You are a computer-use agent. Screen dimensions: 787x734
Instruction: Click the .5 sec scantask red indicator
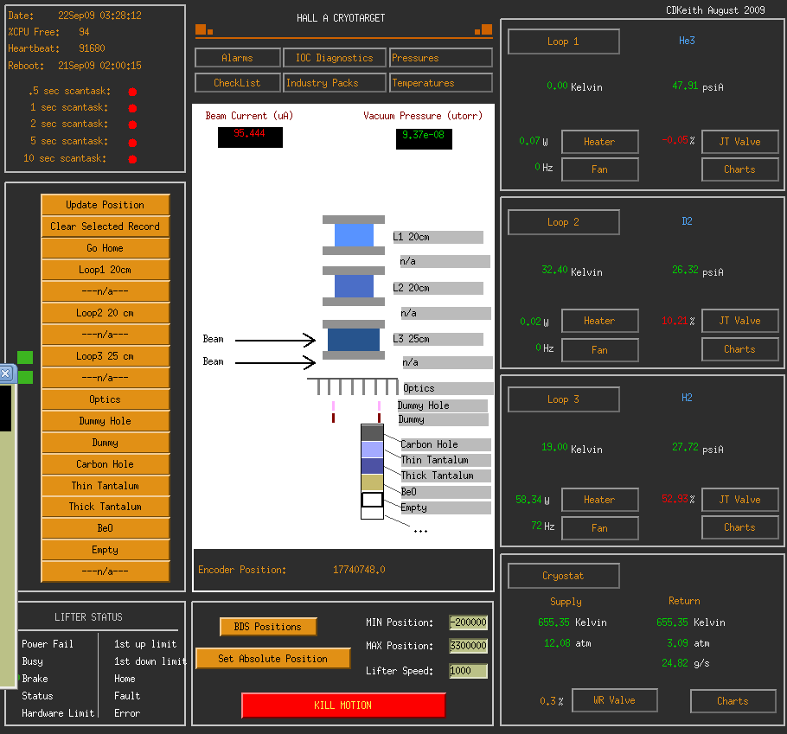click(132, 92)
